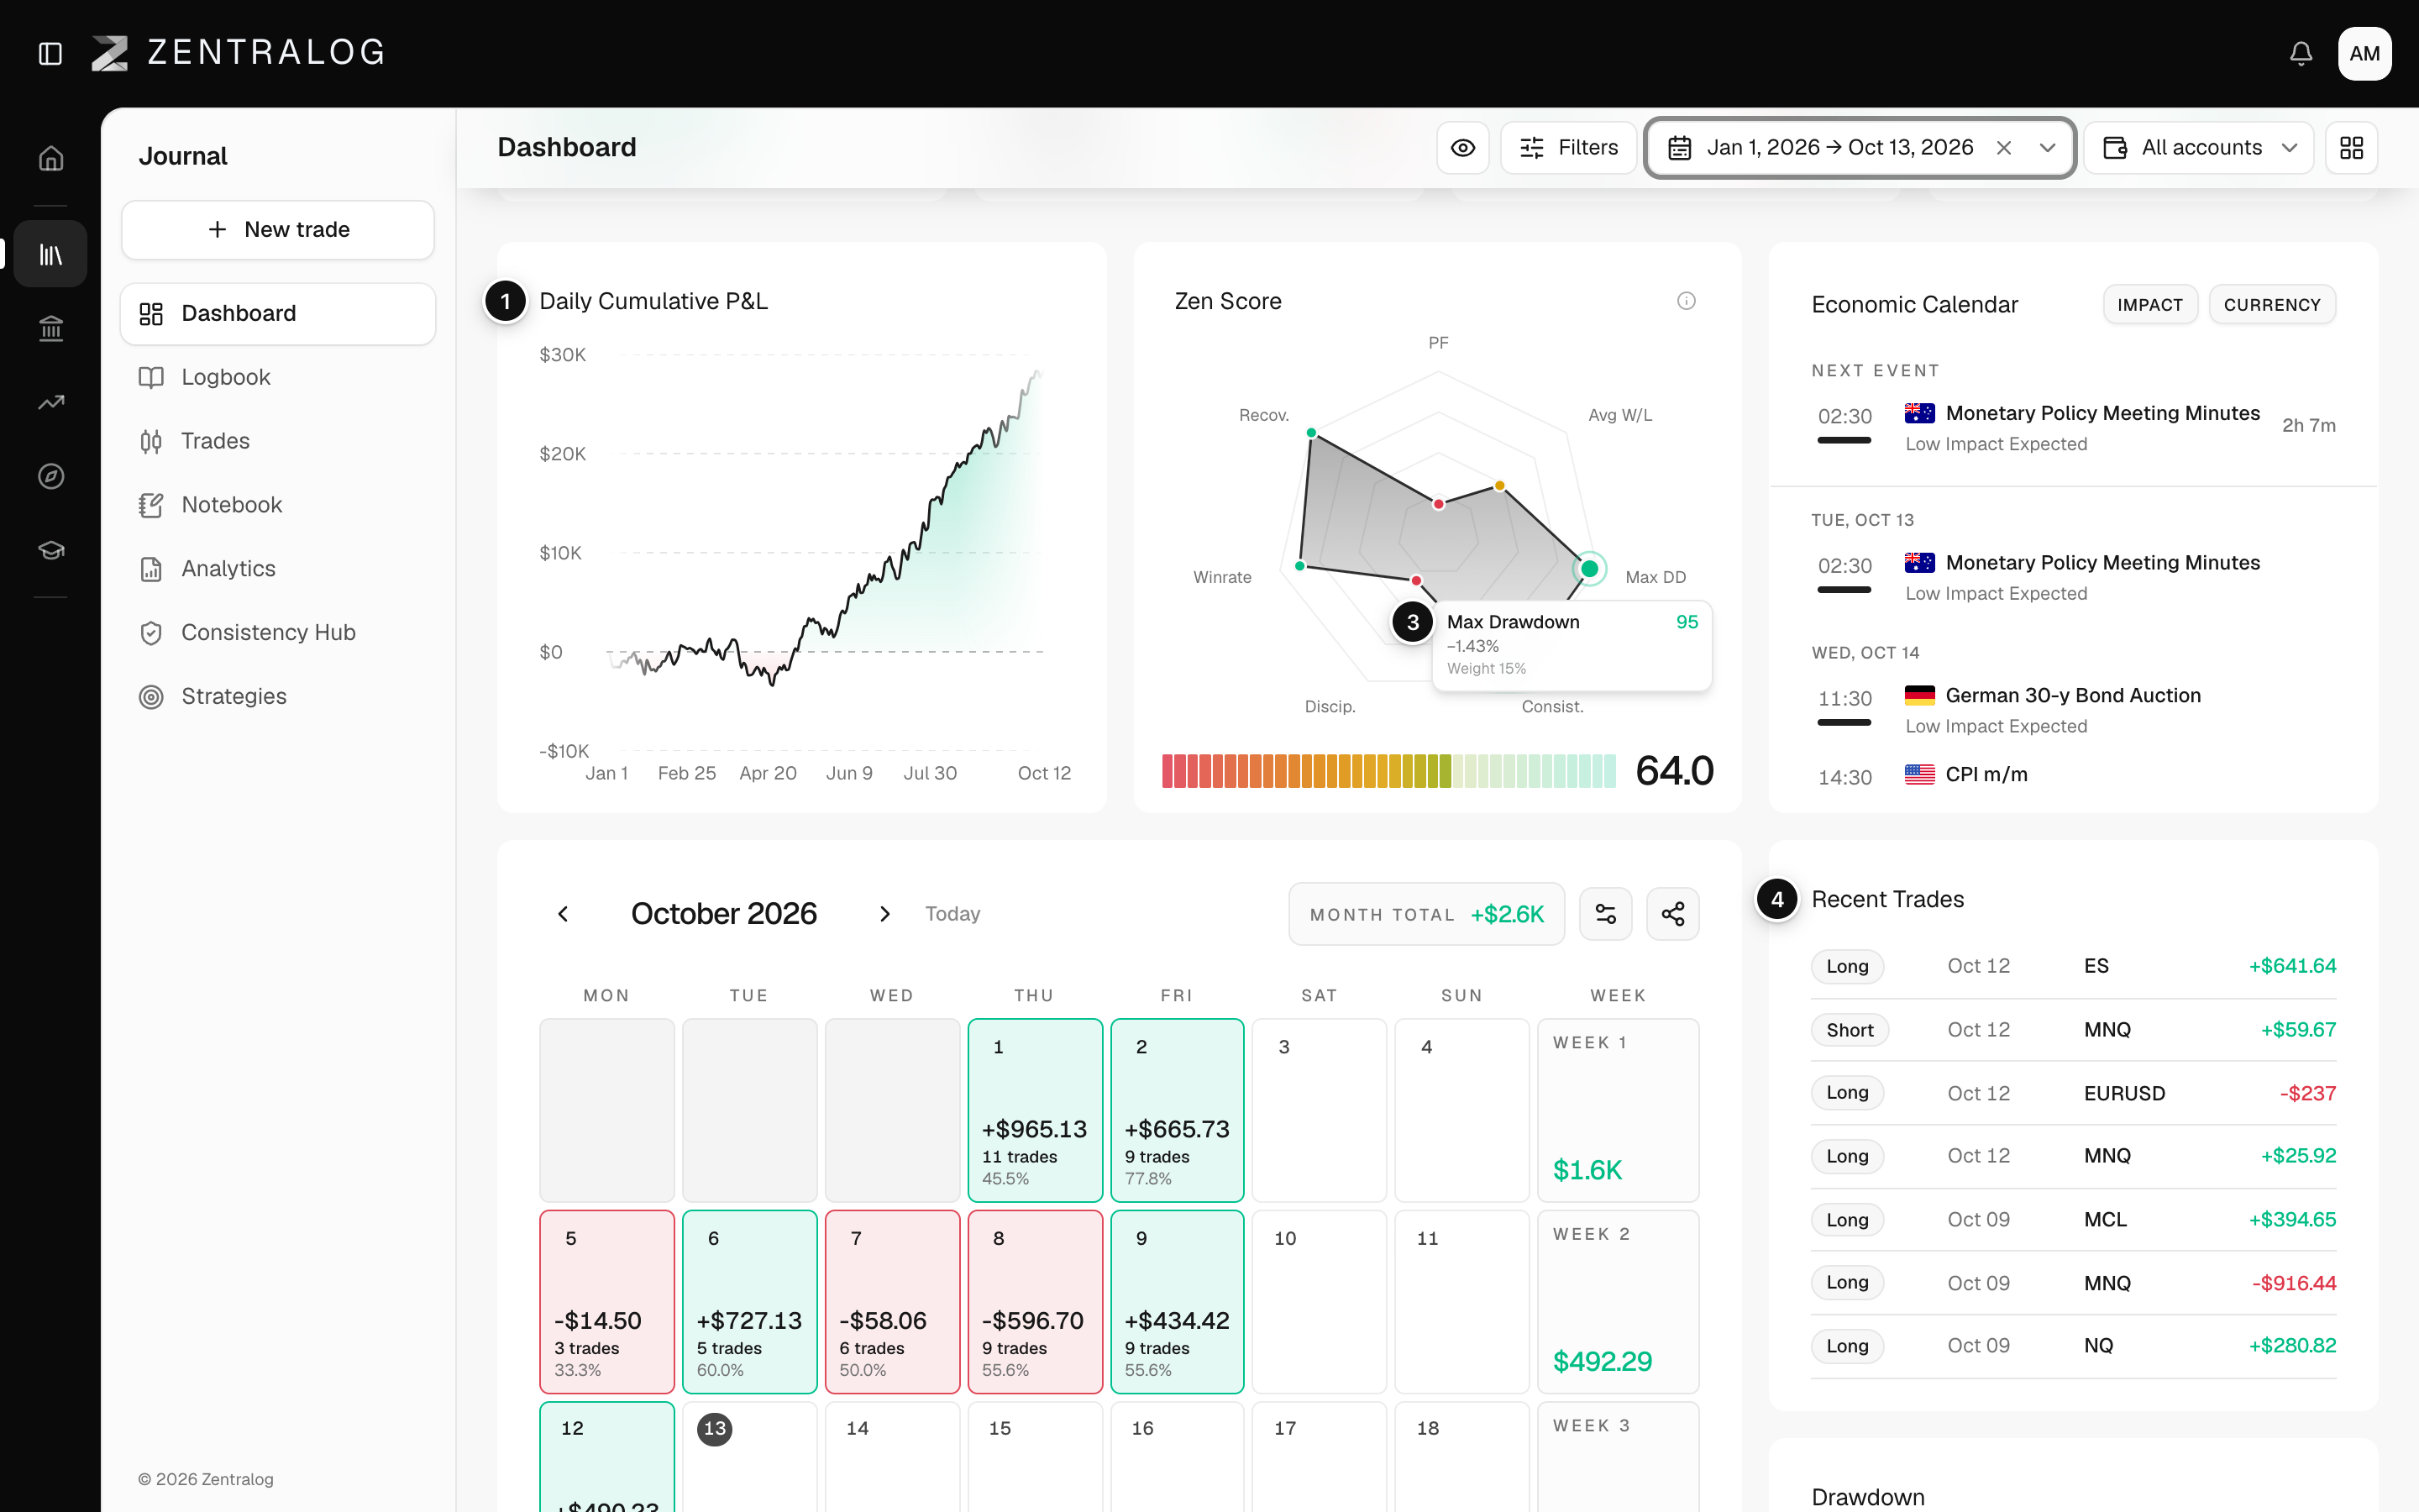Click the Journal heading
The height and width of the screenshot is (1512, 2419).
(x=183, y=157)
